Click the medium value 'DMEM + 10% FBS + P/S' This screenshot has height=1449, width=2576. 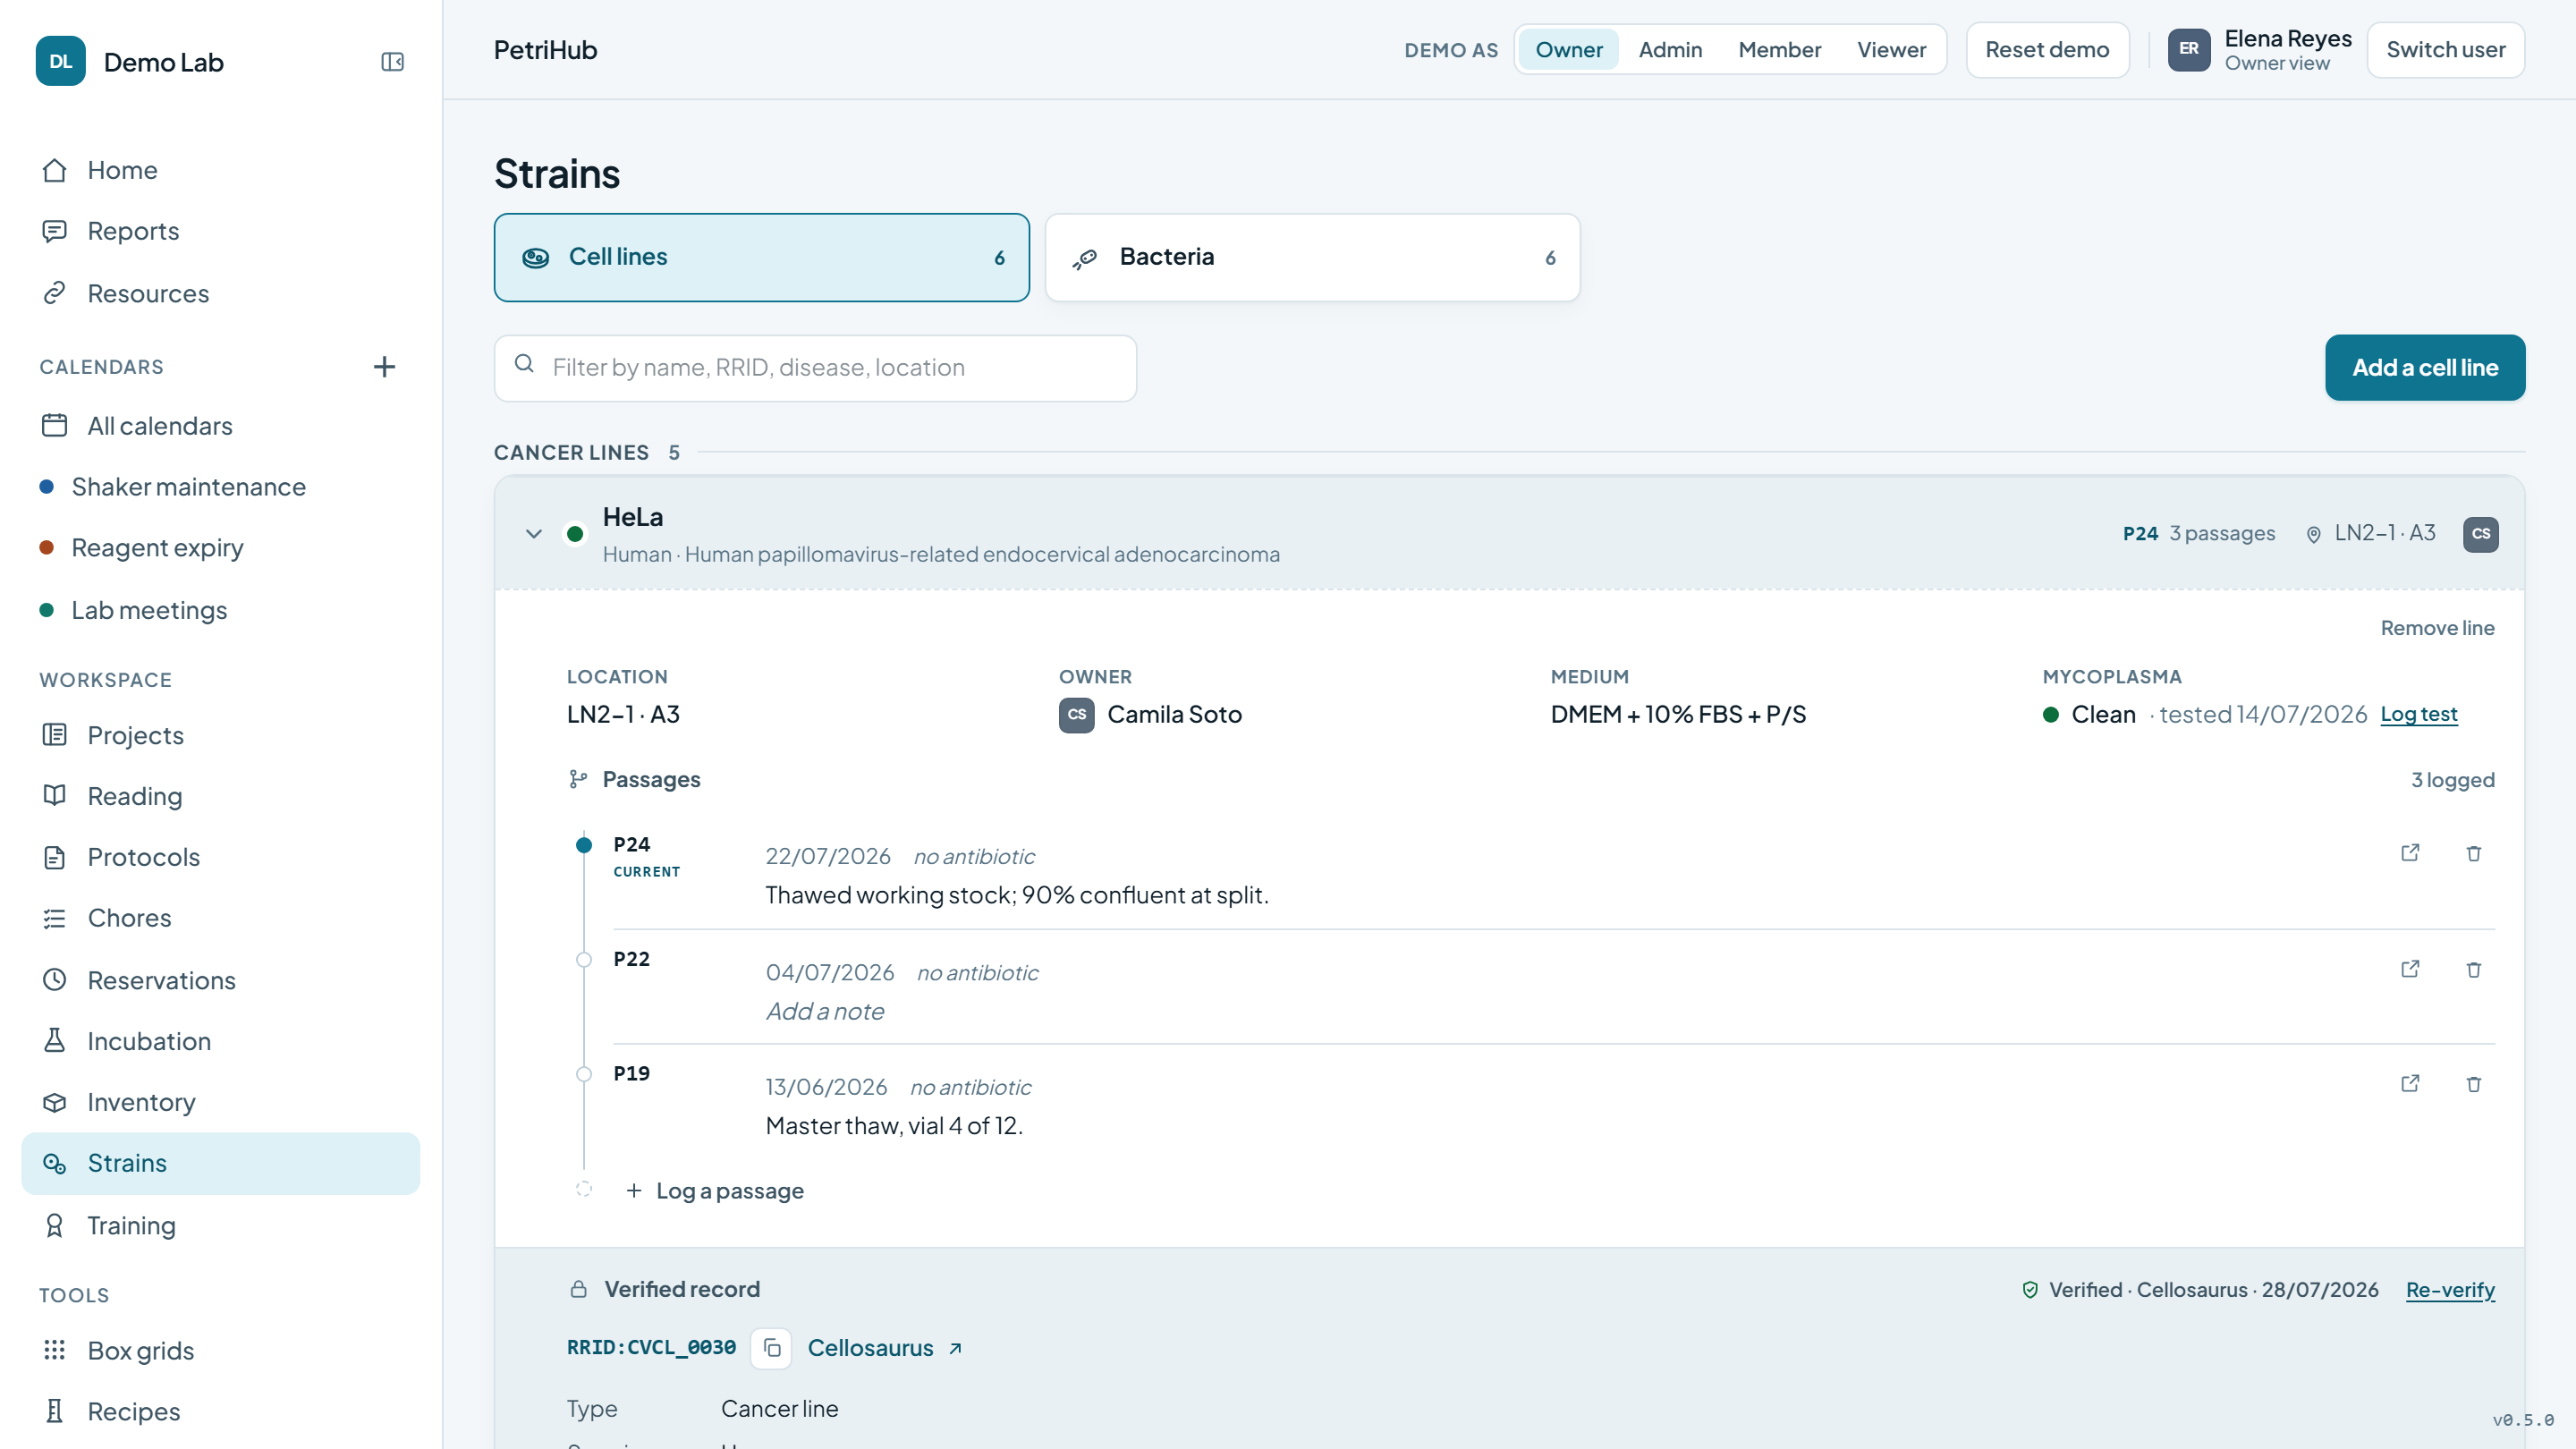(1678, 714)
